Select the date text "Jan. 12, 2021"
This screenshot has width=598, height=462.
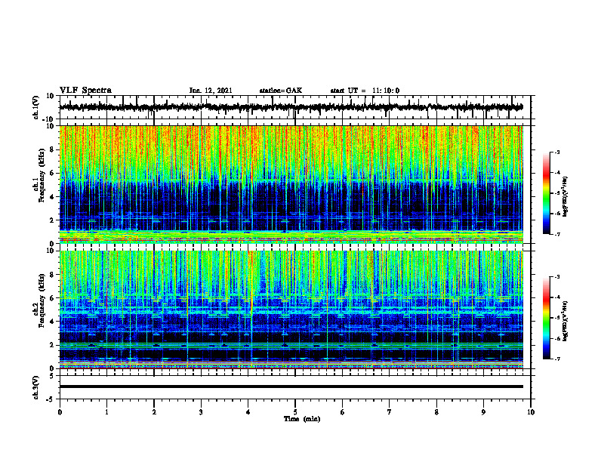(x=211, y=91)
